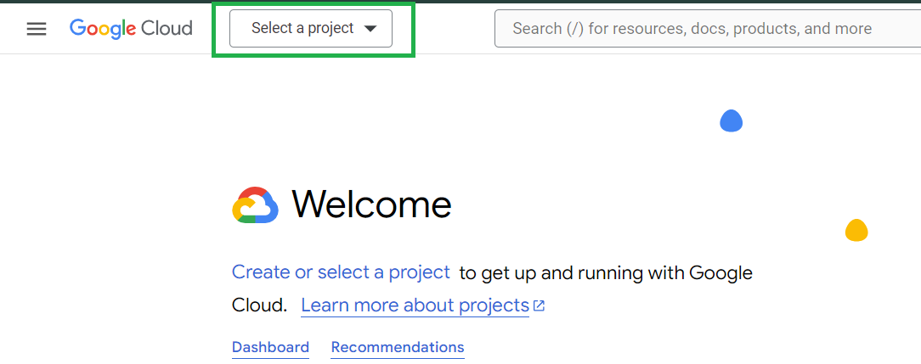Click the Google Cloud logo
The width and height of the screenshot is (921, 364).
[131, 29]
